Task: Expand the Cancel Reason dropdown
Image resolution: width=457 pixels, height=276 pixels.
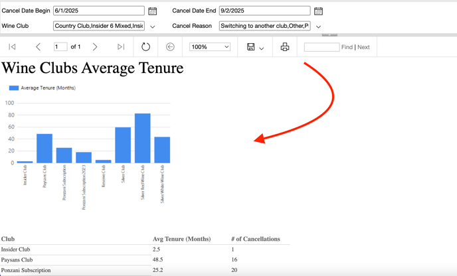Action: click(x=318, y=27)
